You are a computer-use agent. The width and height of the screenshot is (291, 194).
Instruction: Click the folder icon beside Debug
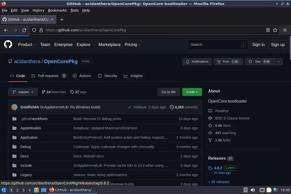point(14,147)
